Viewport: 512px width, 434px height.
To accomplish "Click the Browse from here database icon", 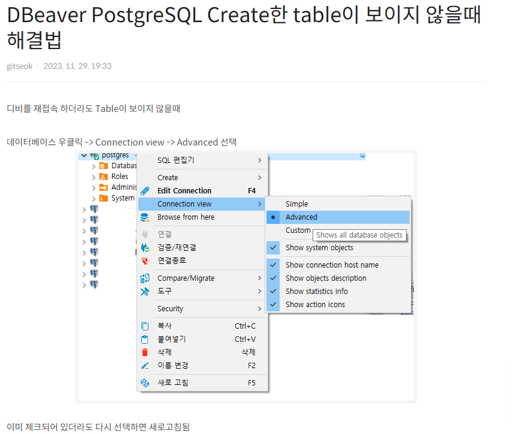I will pos(145,217).
